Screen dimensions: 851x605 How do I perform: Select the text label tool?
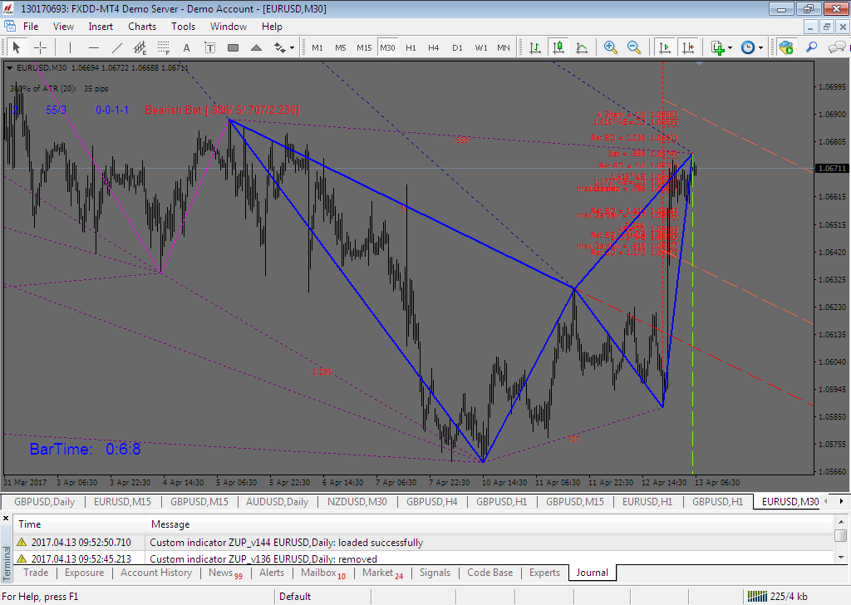[210, 47]
